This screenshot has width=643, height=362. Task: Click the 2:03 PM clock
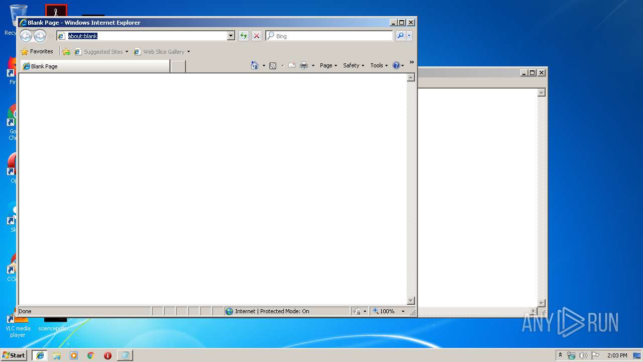[617, 355]
